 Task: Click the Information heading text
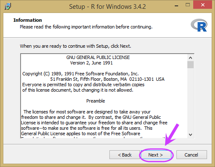click(x=28, y=20)
